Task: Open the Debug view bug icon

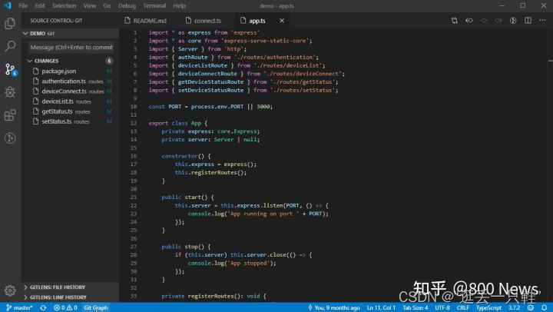Action: pos(10,92)
